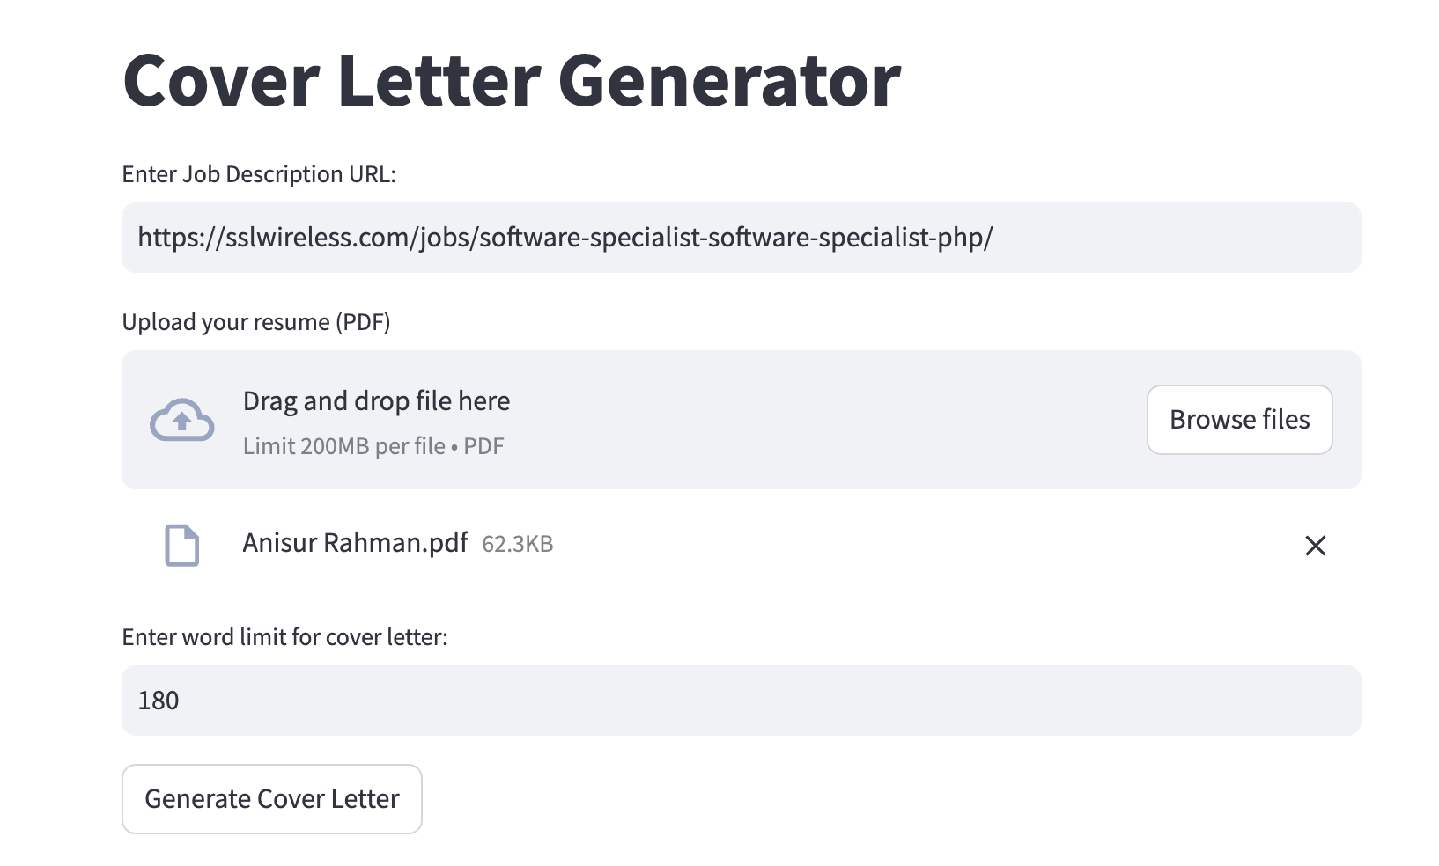1439x866 pixels.
Task: Click the document icon beside Anisur Rahman.pdf
Action: (x=182, y=546)
